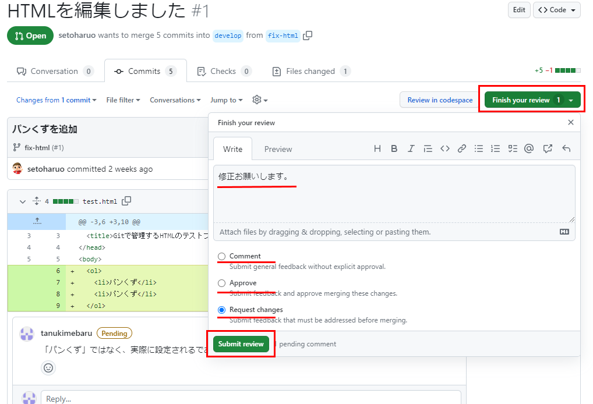Open the develop base branch link
593x404 pixels.
(228, 36)
